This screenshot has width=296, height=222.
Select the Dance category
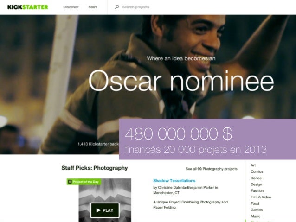pyautogui.click(x=256, y=178)
